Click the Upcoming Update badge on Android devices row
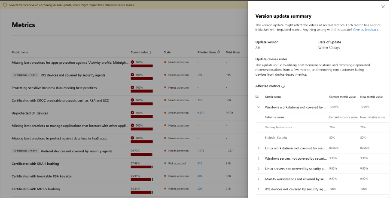 click(25, 151)
